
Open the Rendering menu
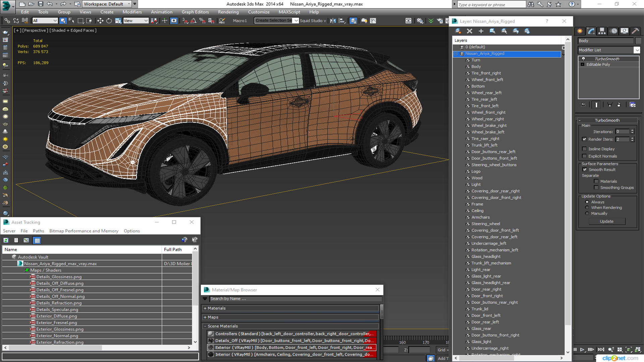[x=228, y=12]
